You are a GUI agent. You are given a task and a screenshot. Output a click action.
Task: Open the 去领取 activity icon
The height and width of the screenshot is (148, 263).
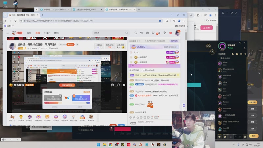82,118
